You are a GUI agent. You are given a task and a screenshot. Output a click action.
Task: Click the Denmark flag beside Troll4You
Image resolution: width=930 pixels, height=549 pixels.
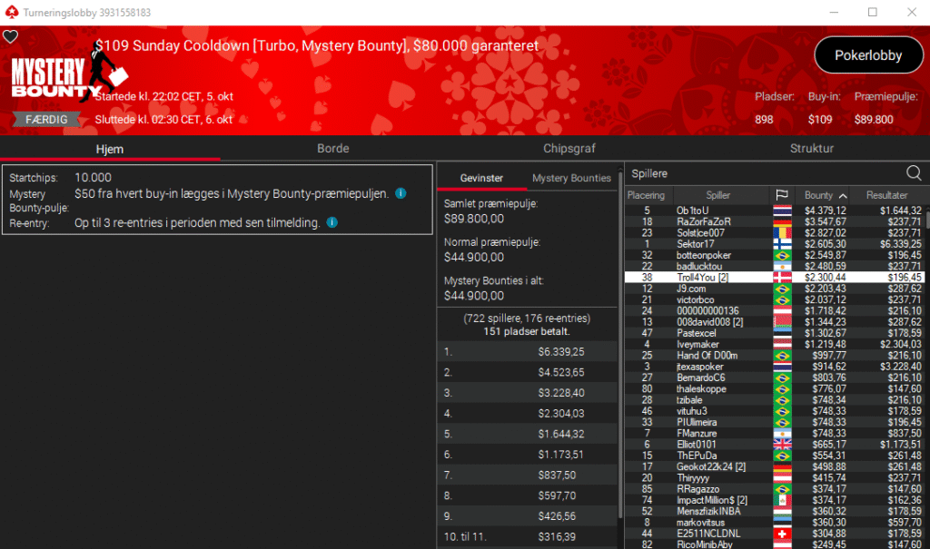click(781, 277)
